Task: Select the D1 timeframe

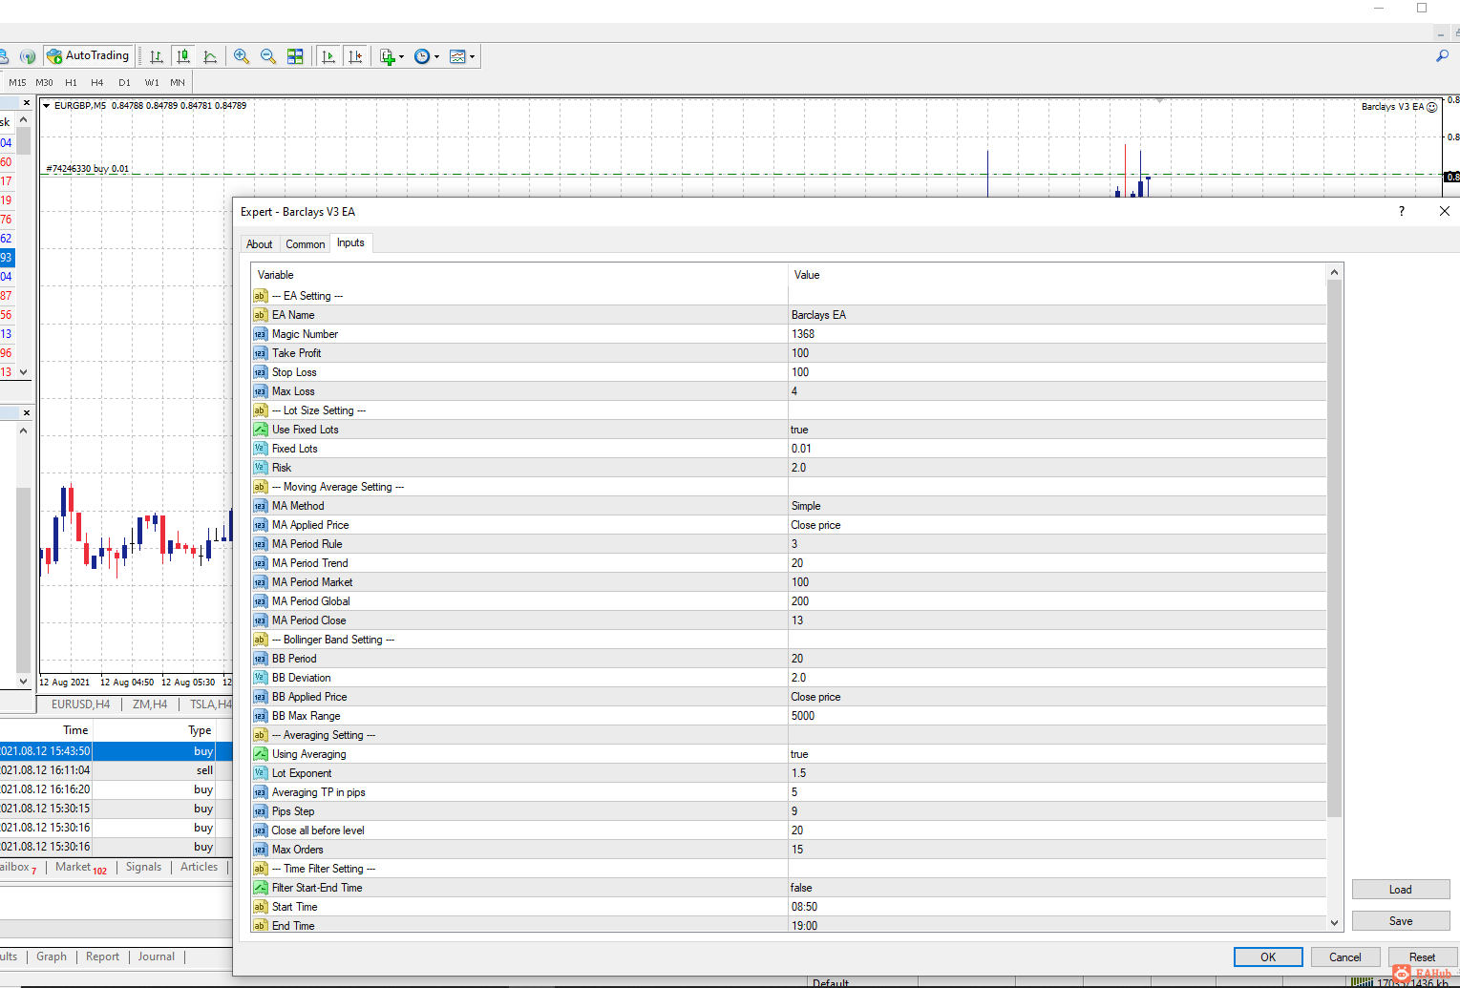Action: pos(124,83)
